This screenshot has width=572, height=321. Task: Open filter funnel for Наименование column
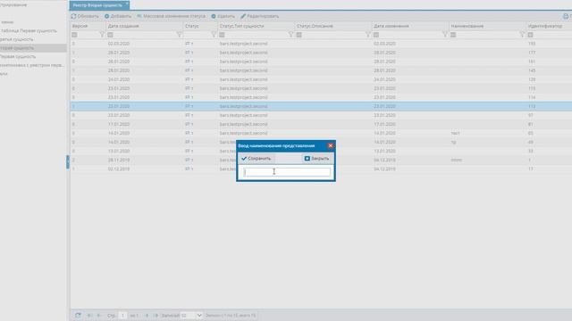(x=522, y=35)
